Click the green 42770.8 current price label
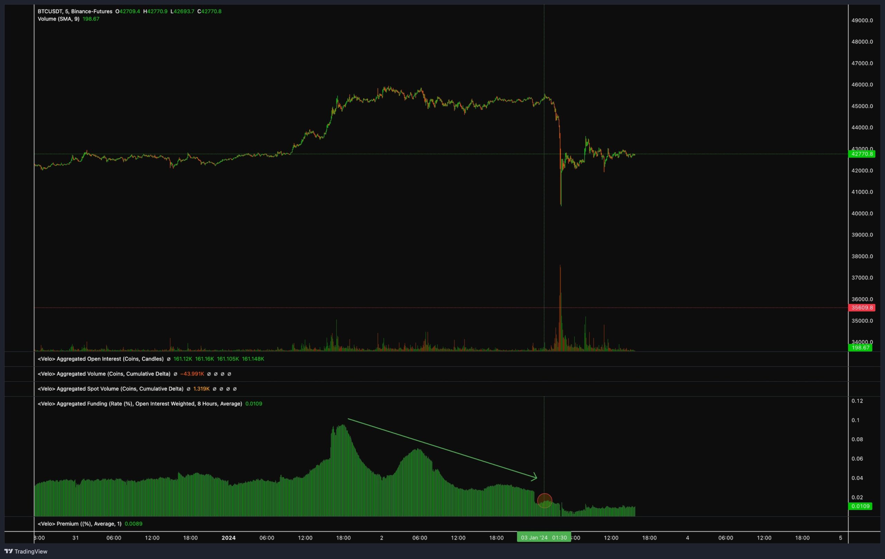The width and height of the screenshot is (885, 559). (x=861, y=154)
